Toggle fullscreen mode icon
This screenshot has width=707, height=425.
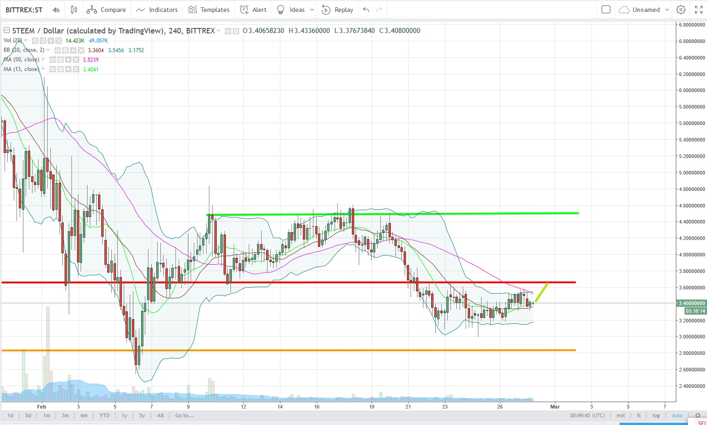[x=699, y=10]
